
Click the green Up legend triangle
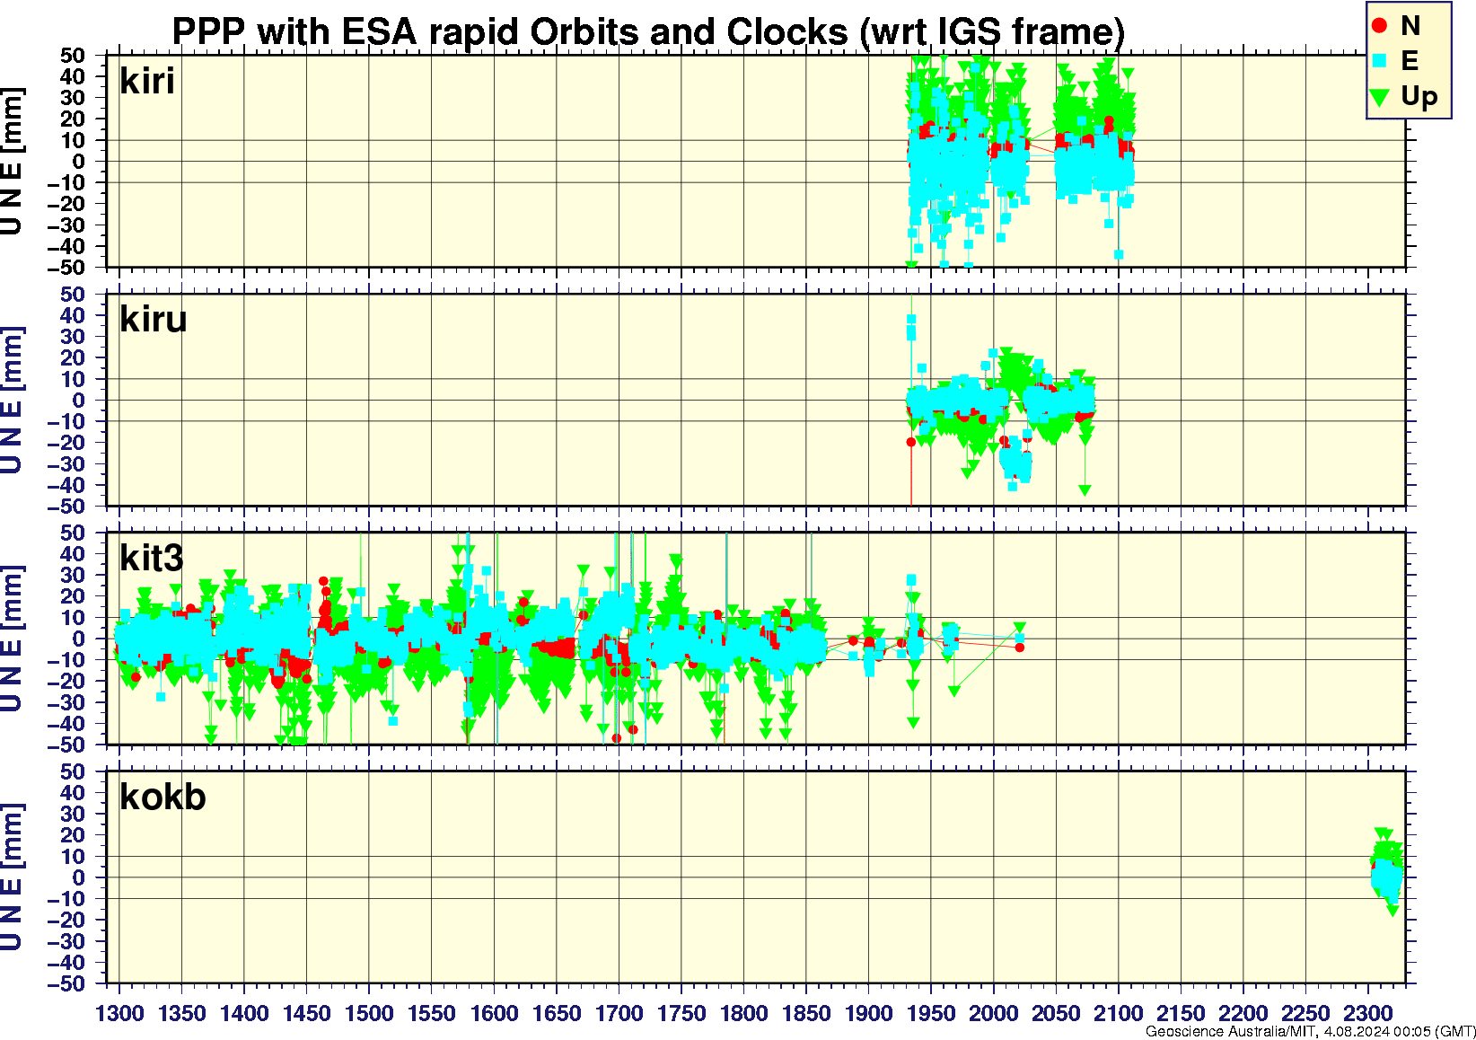[1380, 97]
